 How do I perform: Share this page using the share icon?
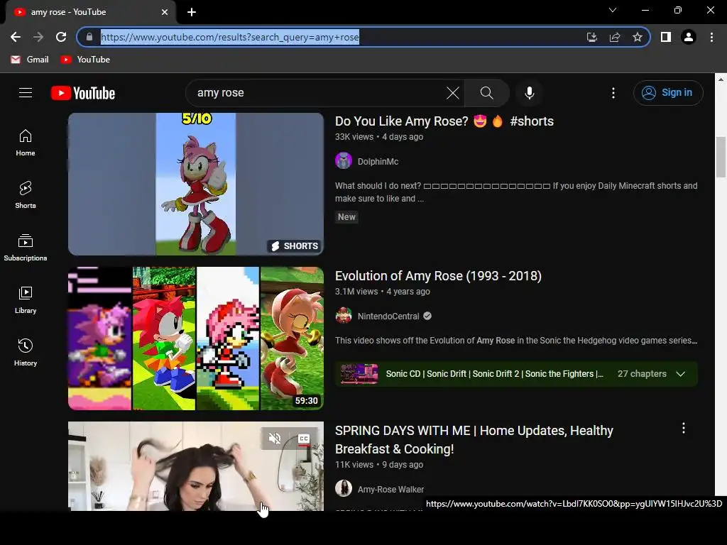coord(615,37)
